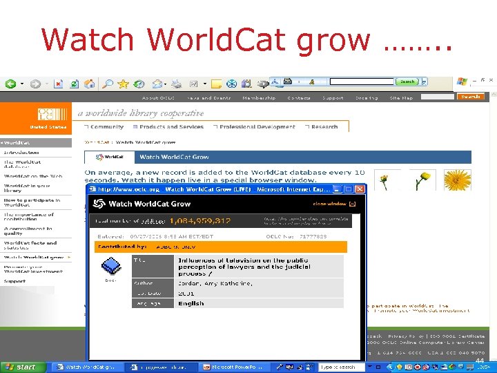Open How to participate in WorldCat link

pyautogui.click(x=32, y=202)
